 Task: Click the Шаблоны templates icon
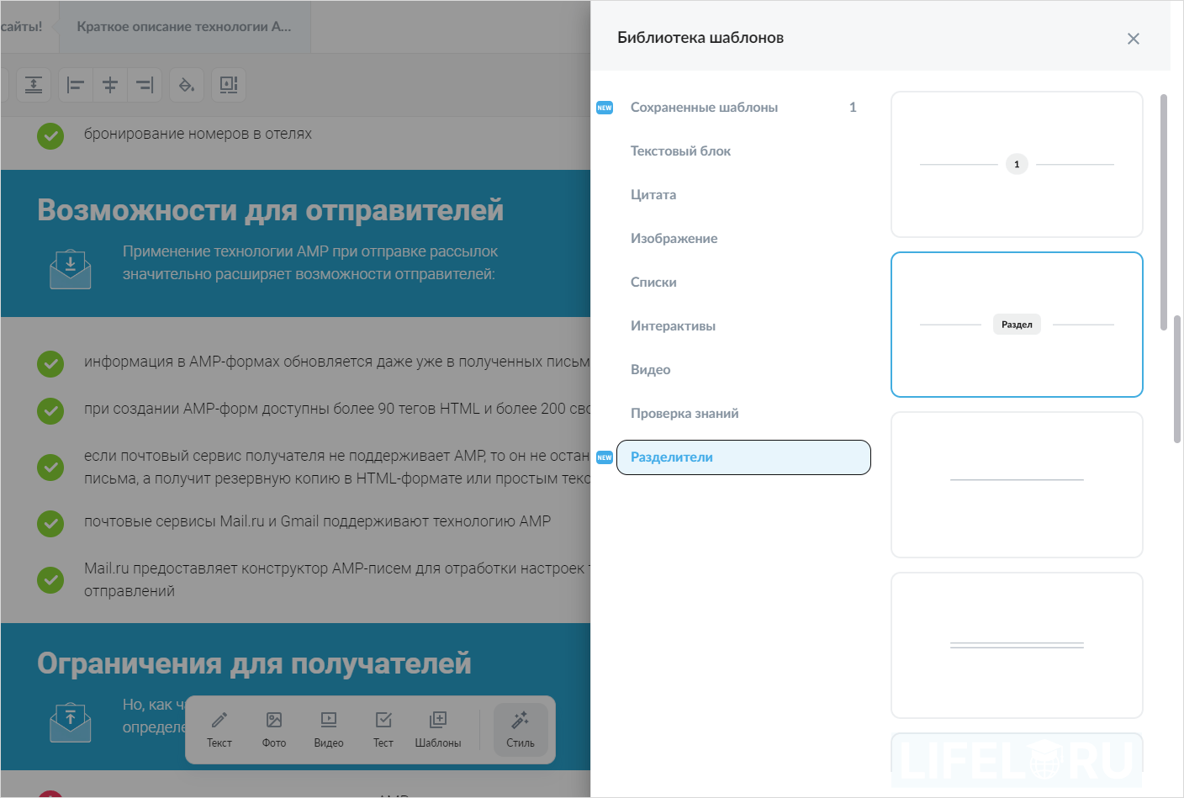pos(437,728)
